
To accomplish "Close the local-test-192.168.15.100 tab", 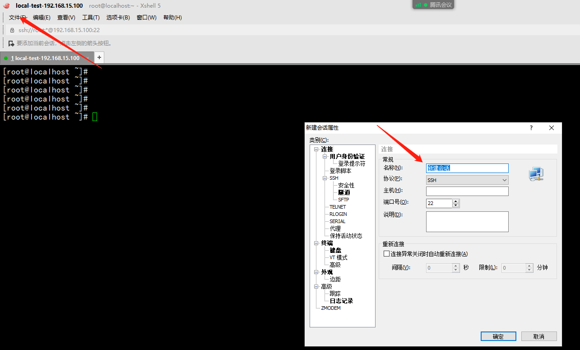I will (88, 58).
